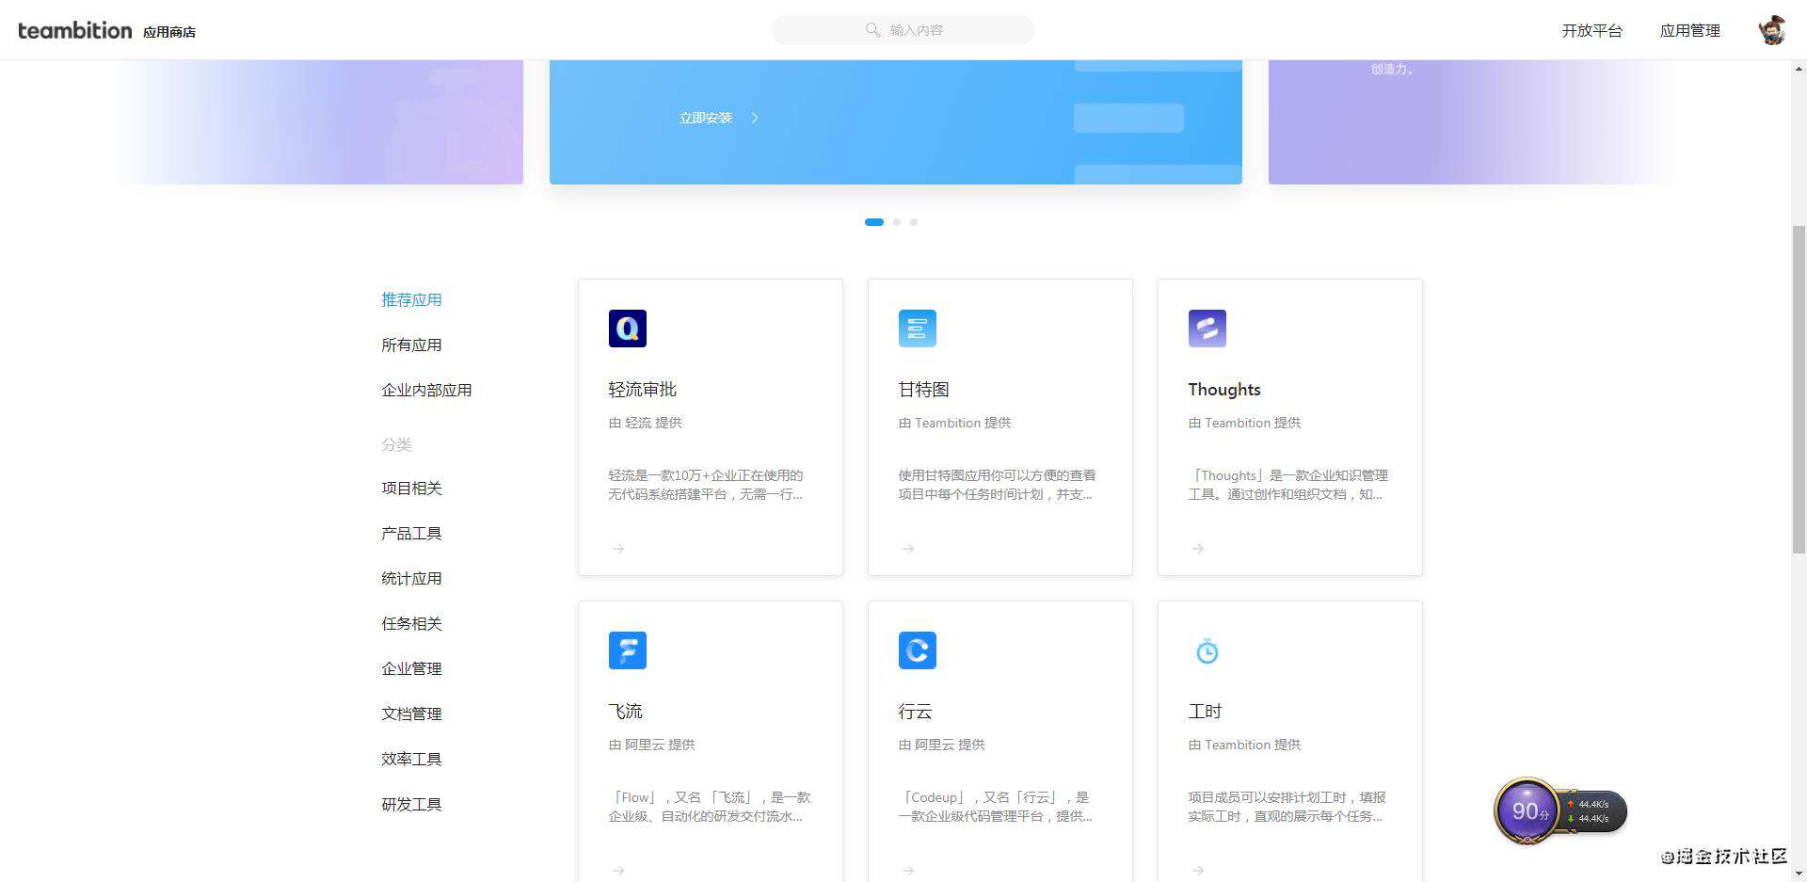Click the vertical page scrollbar thumb
Viewport: 1807px width, 882px height.
[x=1799, y=389]
